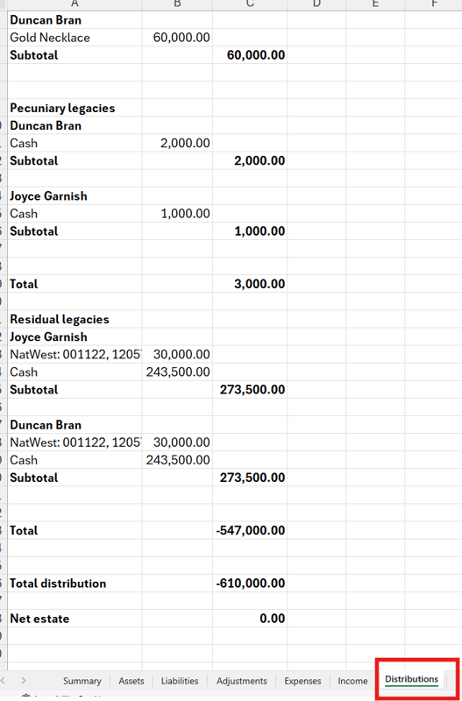Image resolution: width=462 pixels, height=701 pixels.
Task: Select the Gold Necklace cell
Action: (x=75, y=38)
